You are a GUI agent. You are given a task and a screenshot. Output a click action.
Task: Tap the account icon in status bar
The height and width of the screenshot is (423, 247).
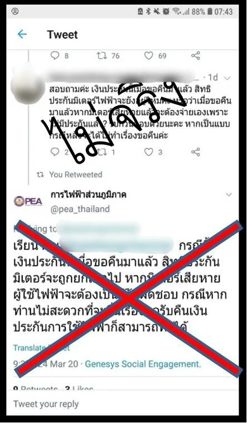click(x=15, y=11)
